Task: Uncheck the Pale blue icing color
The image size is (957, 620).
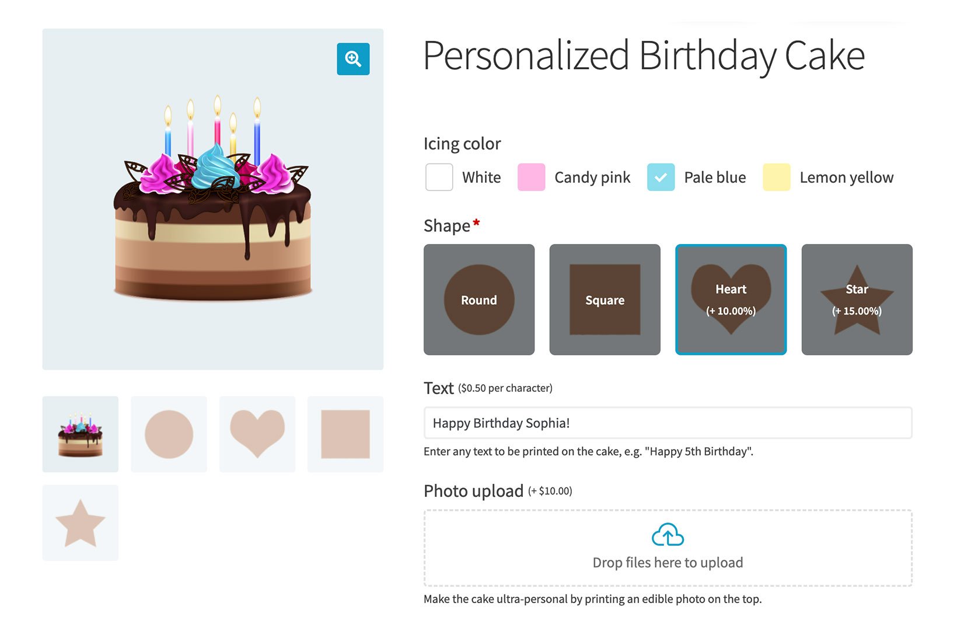Action: pos(660,177)
